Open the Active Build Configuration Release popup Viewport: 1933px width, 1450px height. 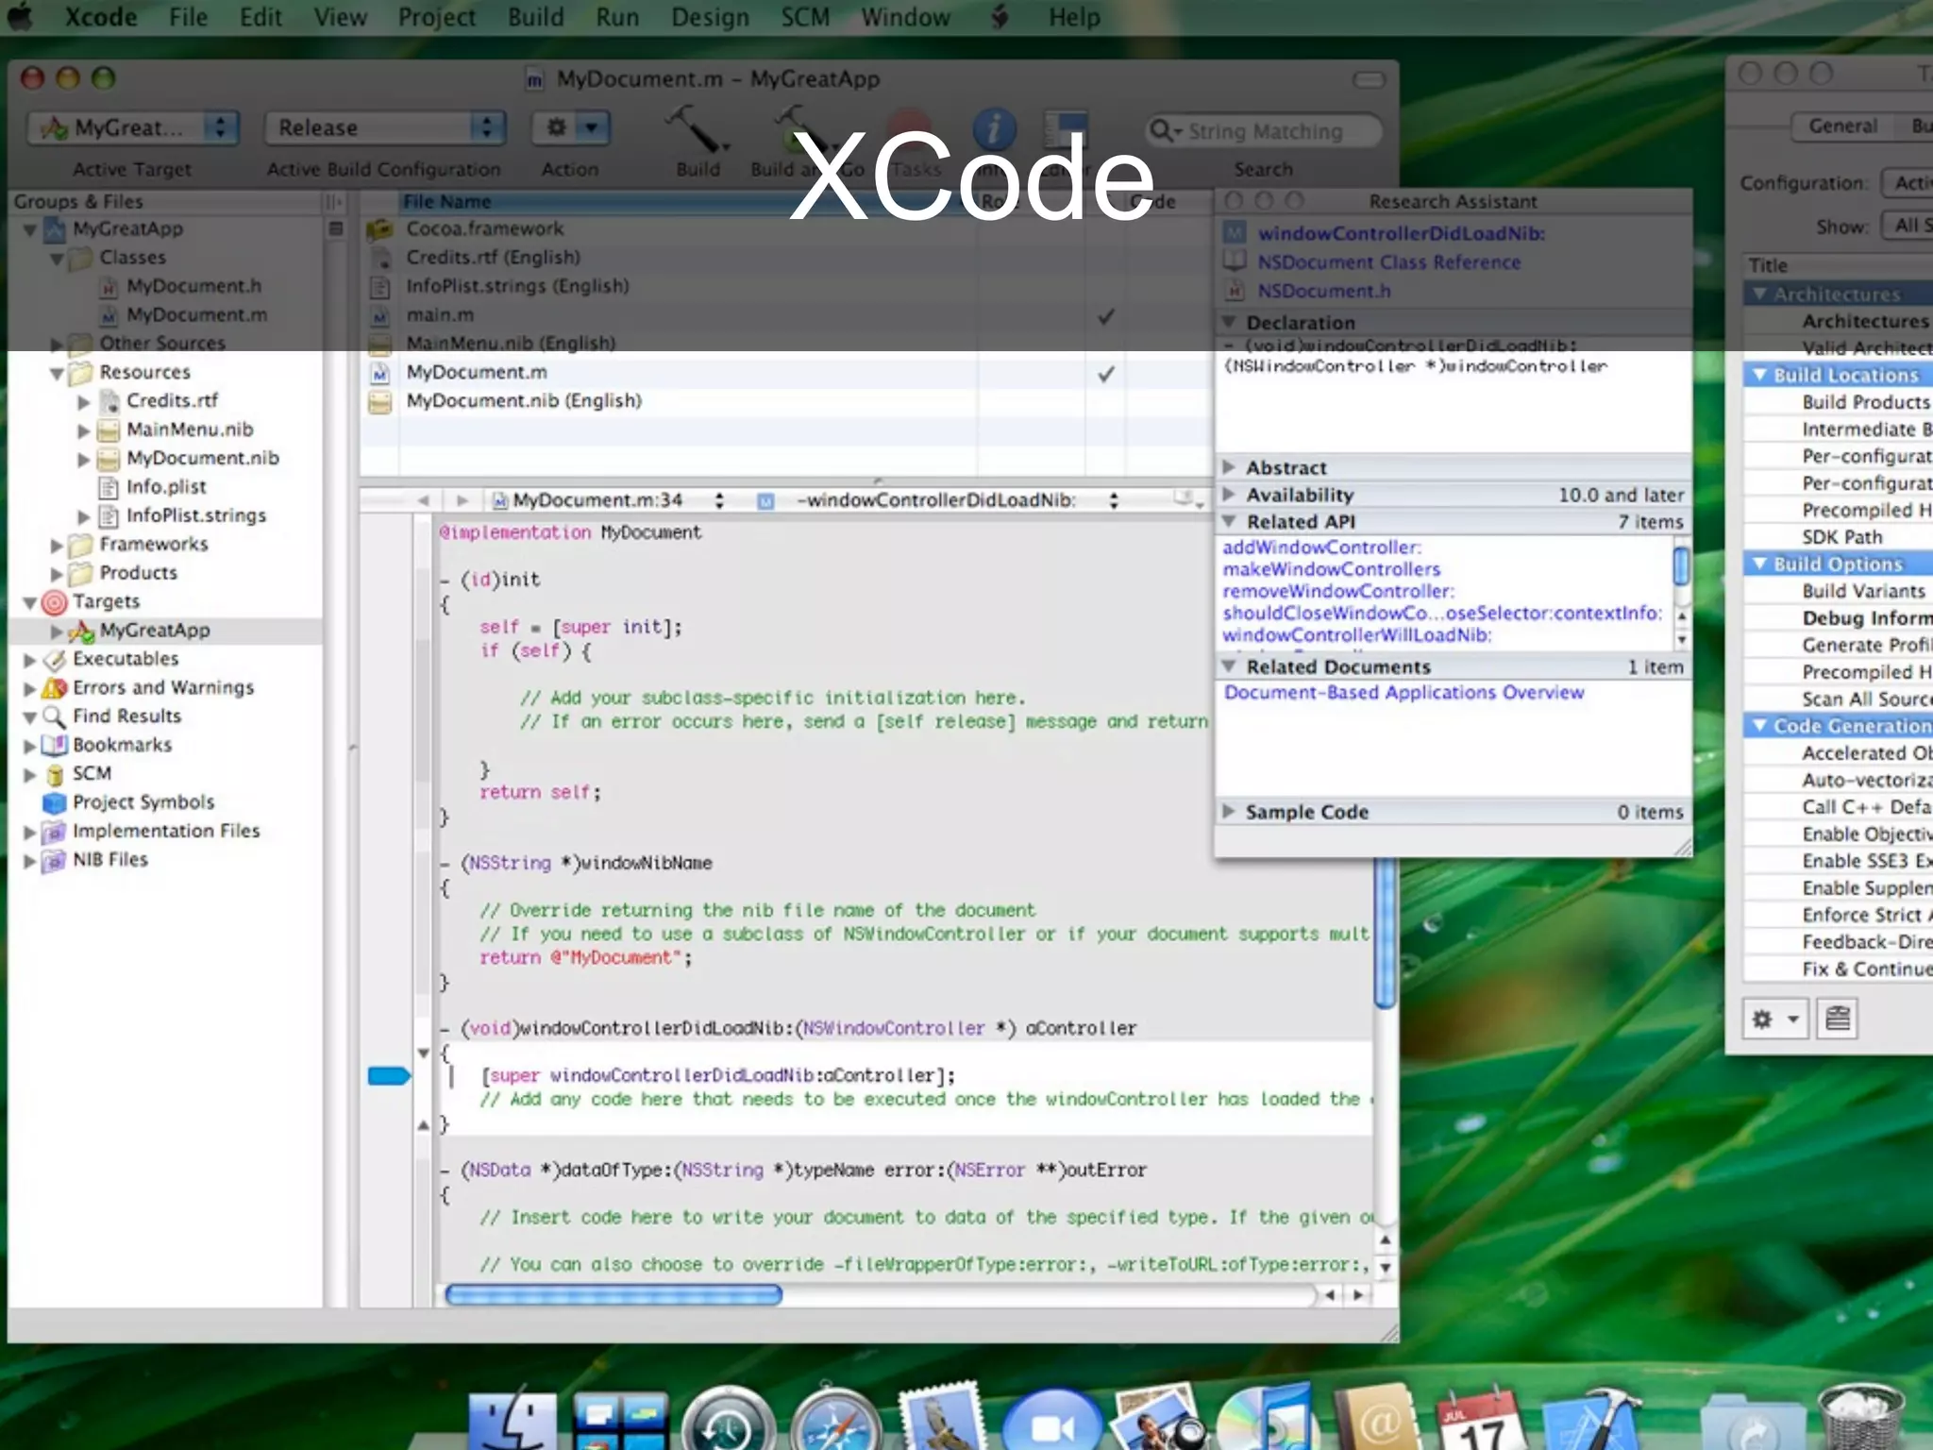pos(385,127)
